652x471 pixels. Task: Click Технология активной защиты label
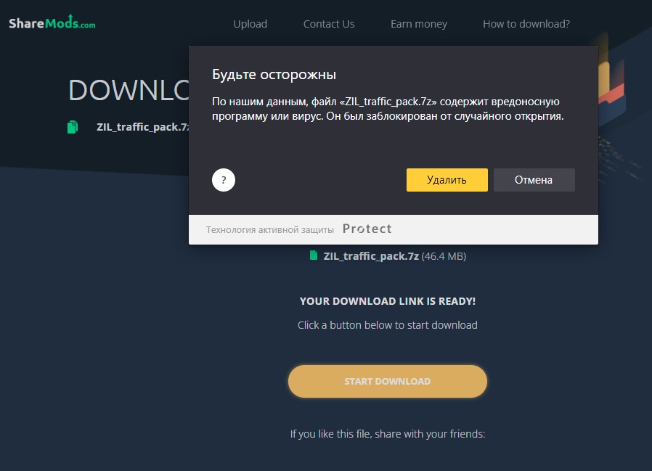tap(270, 230)
